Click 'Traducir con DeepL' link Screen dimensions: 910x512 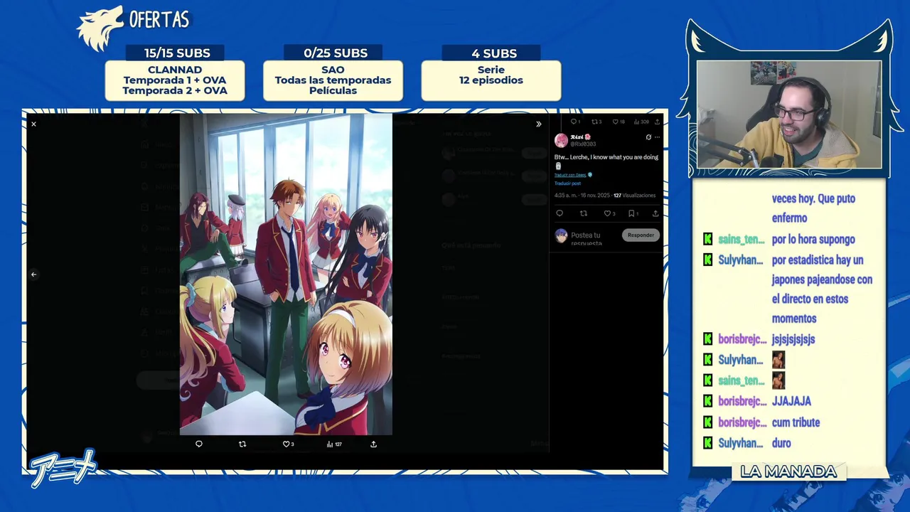point(570,174)
